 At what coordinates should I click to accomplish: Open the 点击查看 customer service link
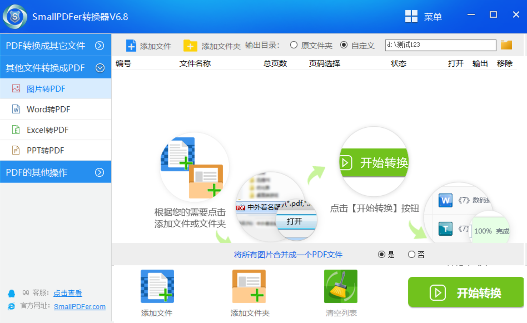click(x=67, y=293)
